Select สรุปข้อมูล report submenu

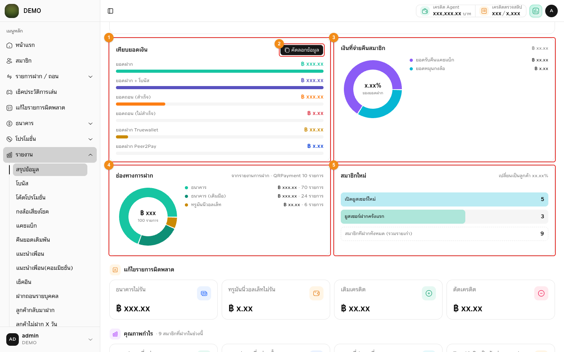(50, 170)
